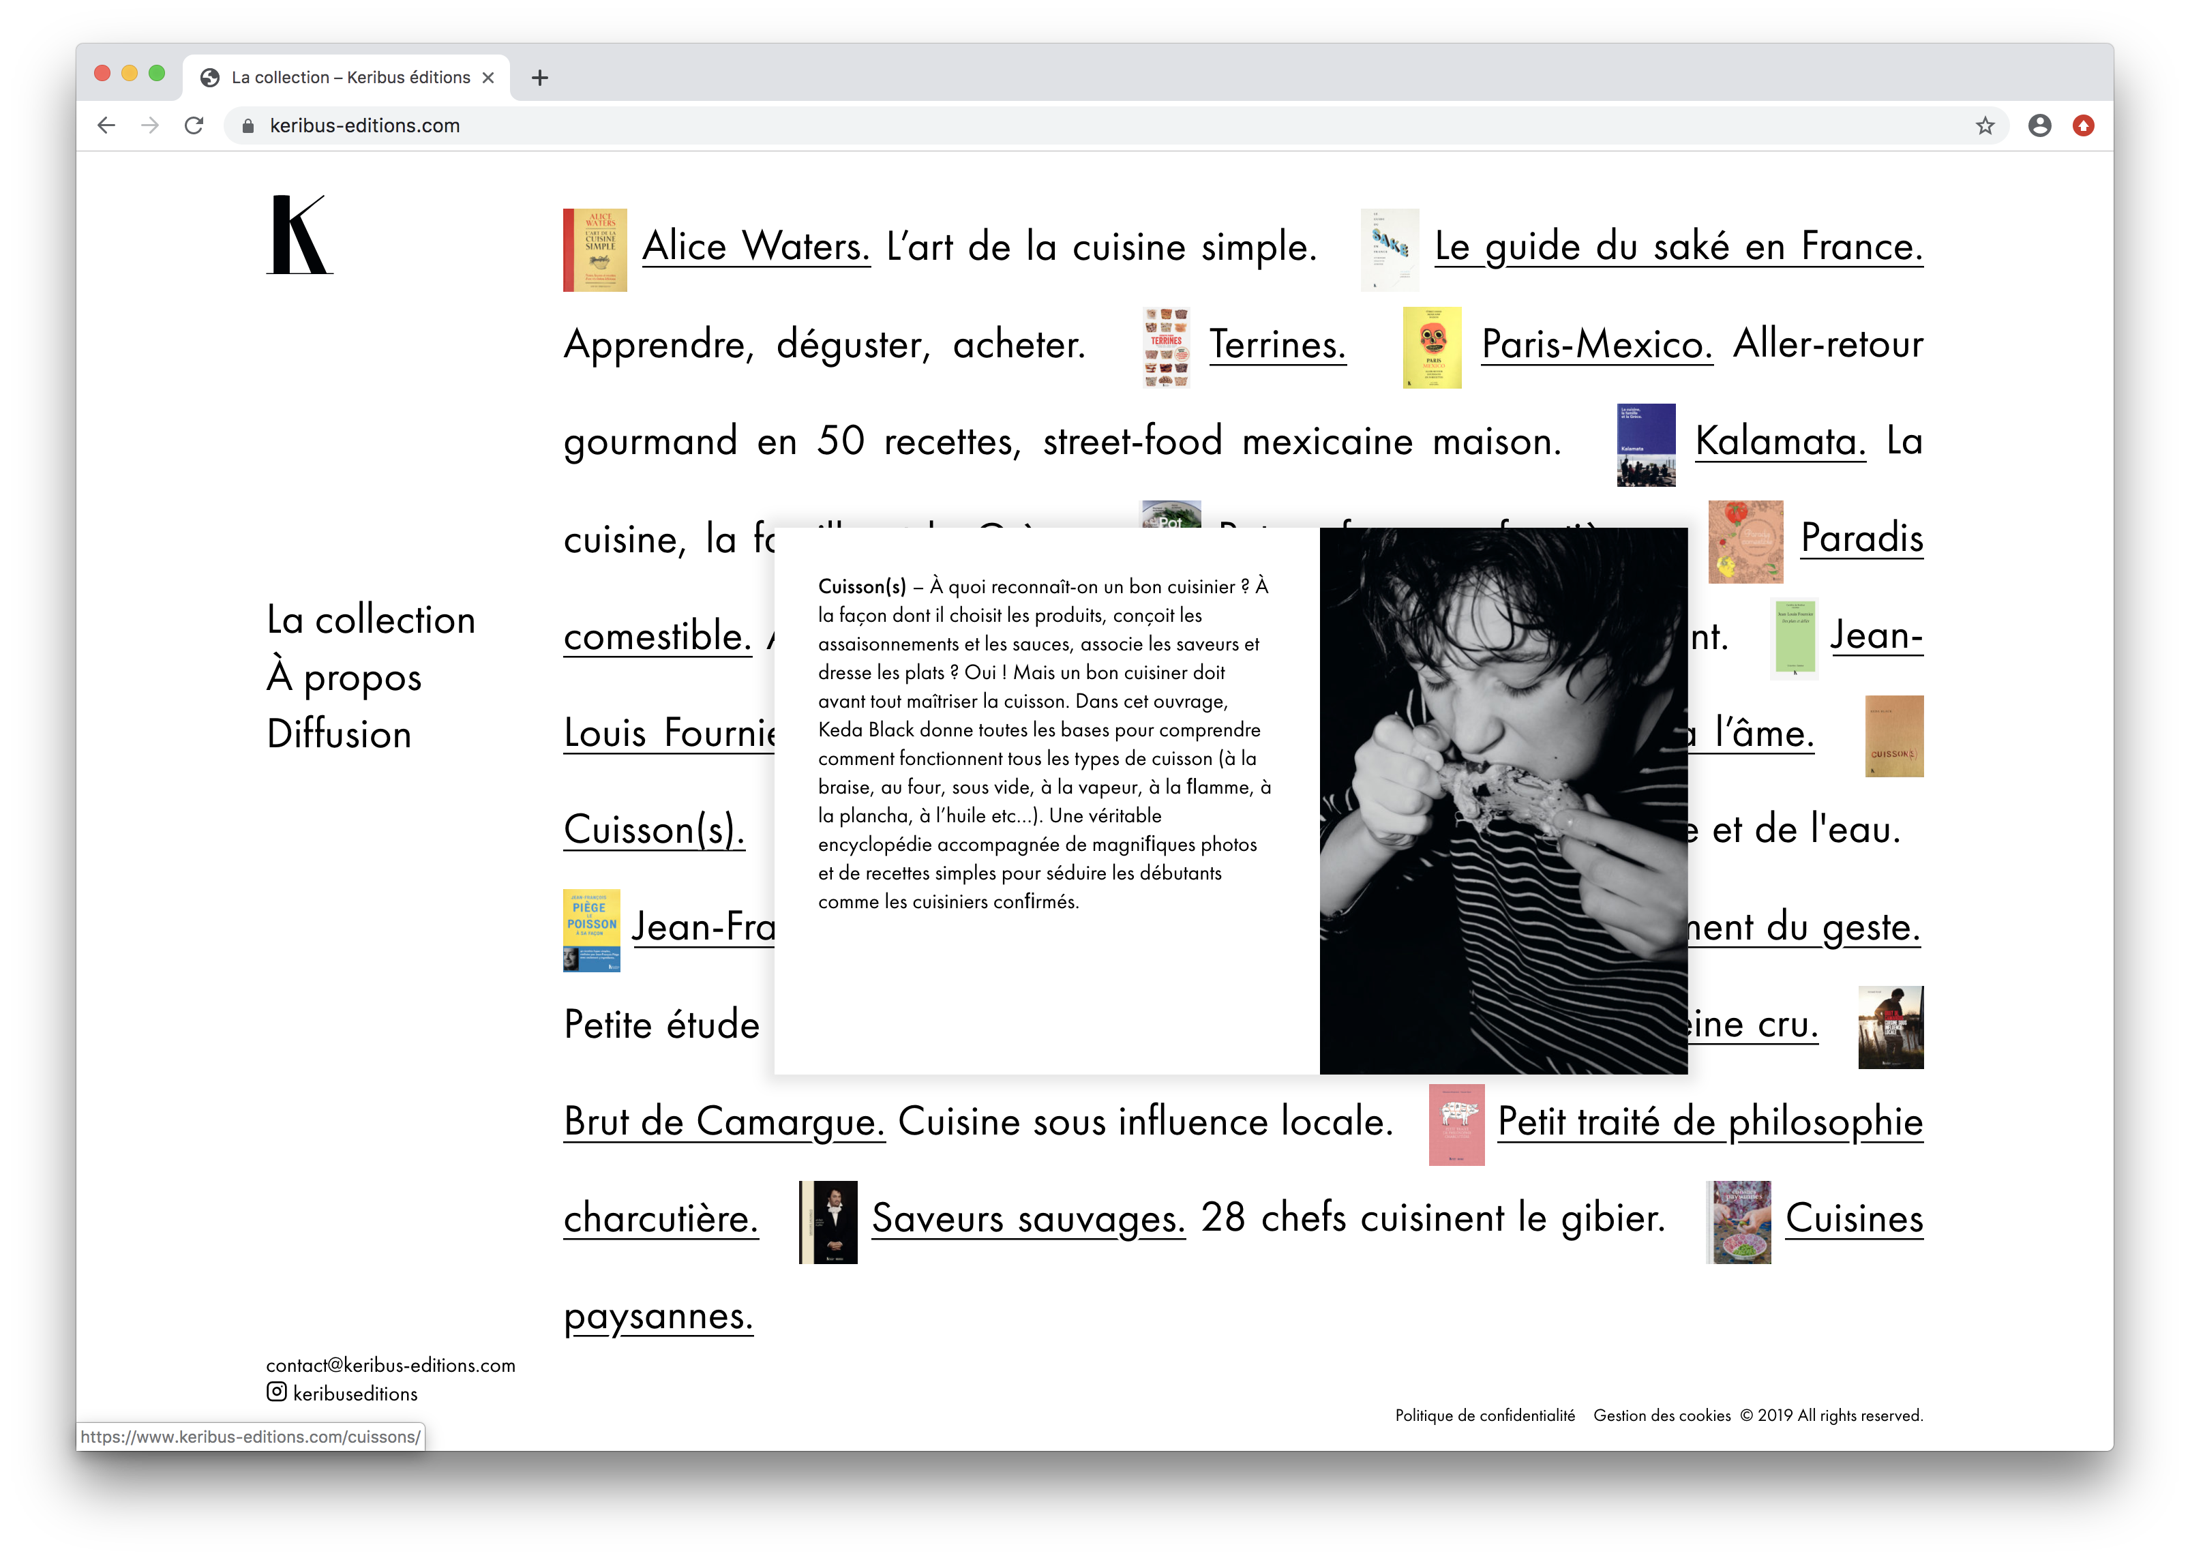The height and width of the screenshot is (1560, 2190).
Task: Select the La collection menu item
Action: 371,620
